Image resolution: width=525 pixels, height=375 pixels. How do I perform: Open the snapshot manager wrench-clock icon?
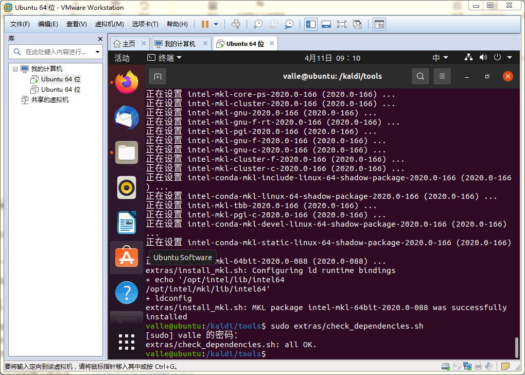coord(289,24)
